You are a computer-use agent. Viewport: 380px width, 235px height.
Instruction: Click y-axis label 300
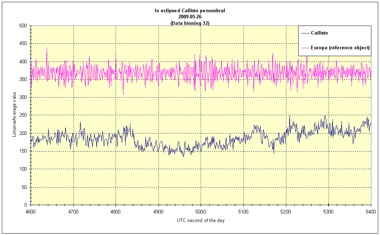coord(23,97)
